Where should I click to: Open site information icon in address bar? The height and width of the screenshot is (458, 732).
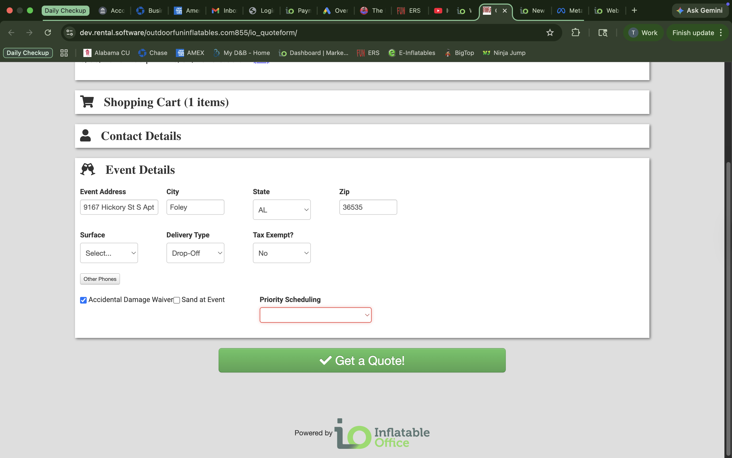coord(70,32)
